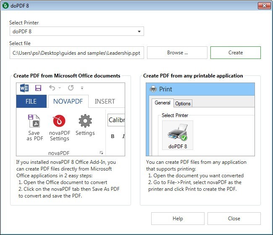Click the Bold B icon
The width and height of the screenshot is (273, 235).
113,136
